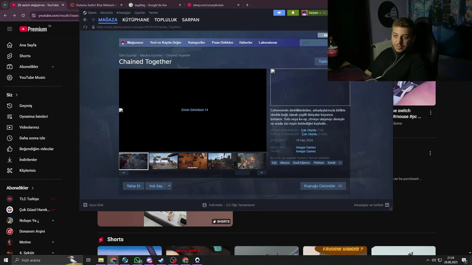Image resolution: width=472 pixels, height=265 pixels.
Task: Open Steam notifications bell
Action: click(x=293, y=13)
